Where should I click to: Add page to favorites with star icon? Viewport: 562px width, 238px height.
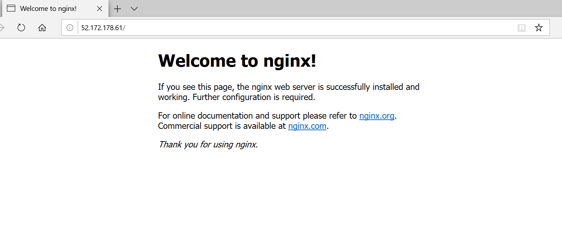click(539, 28)
